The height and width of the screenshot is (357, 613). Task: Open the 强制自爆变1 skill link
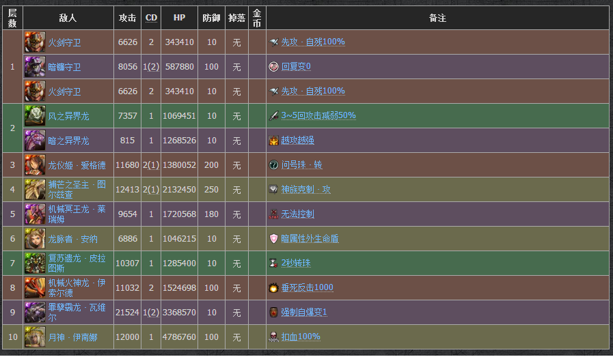pos(304,313)
